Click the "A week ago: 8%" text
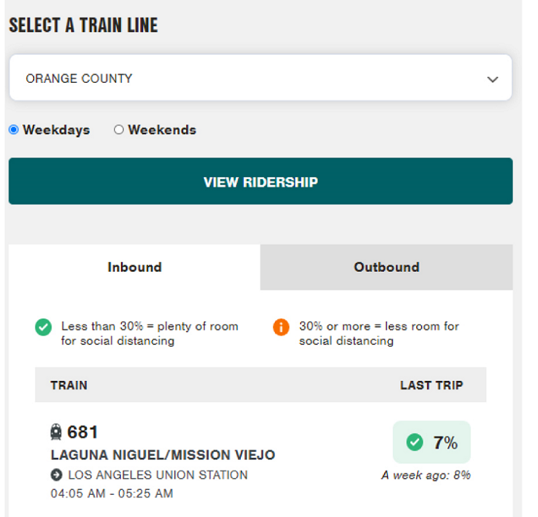 [426, 475]
